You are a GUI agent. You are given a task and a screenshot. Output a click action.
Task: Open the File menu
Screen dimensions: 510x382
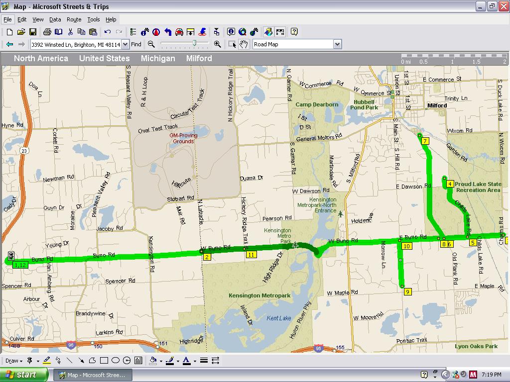(x=7, y=19)
